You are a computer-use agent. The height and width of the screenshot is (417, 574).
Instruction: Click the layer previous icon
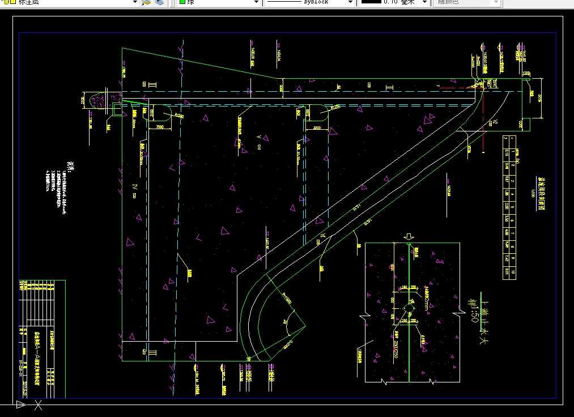tap(159, 2)
